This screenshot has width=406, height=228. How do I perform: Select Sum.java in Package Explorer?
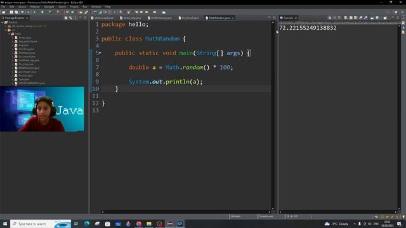24,79
